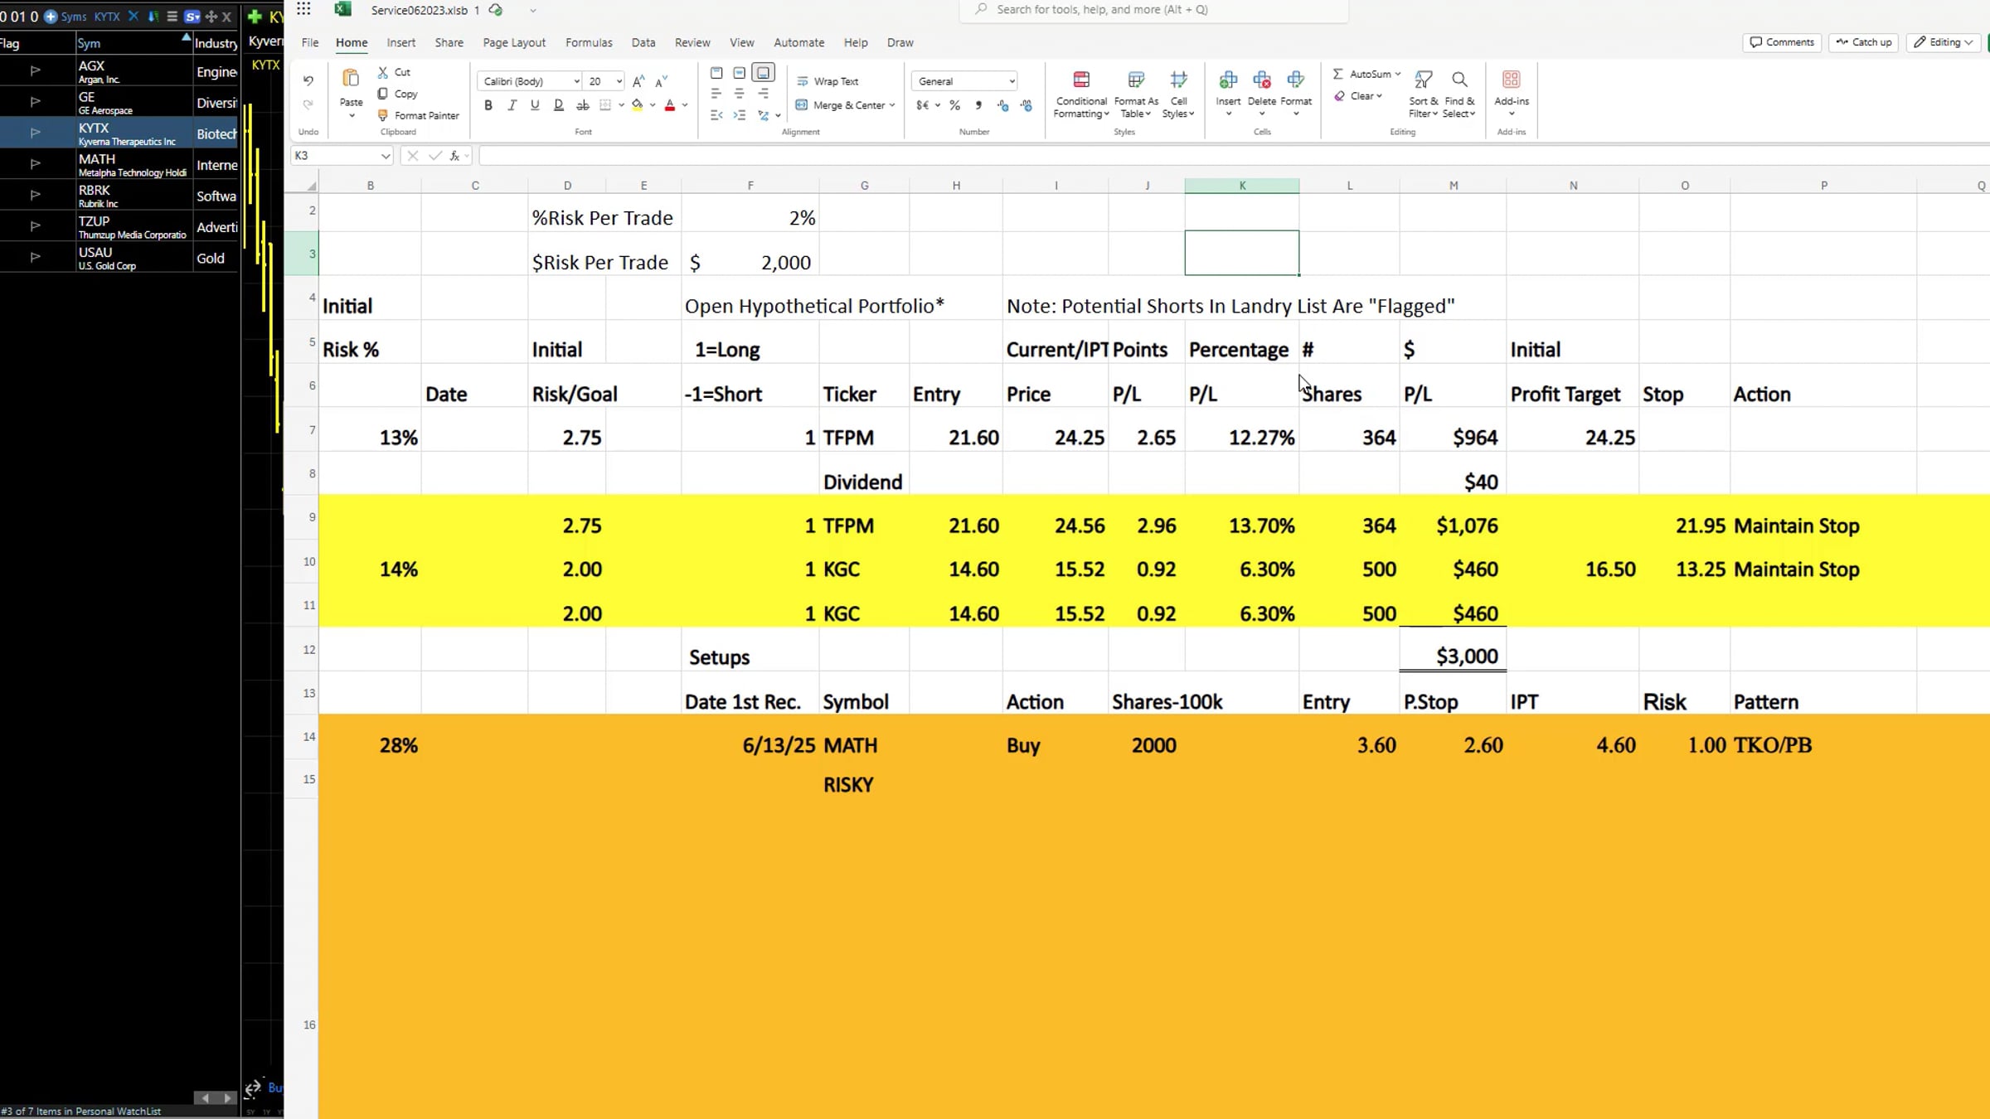Increase the cell indent
Image resolution: width=1990 pixels, height=1119 pixels.
(740, 115)
